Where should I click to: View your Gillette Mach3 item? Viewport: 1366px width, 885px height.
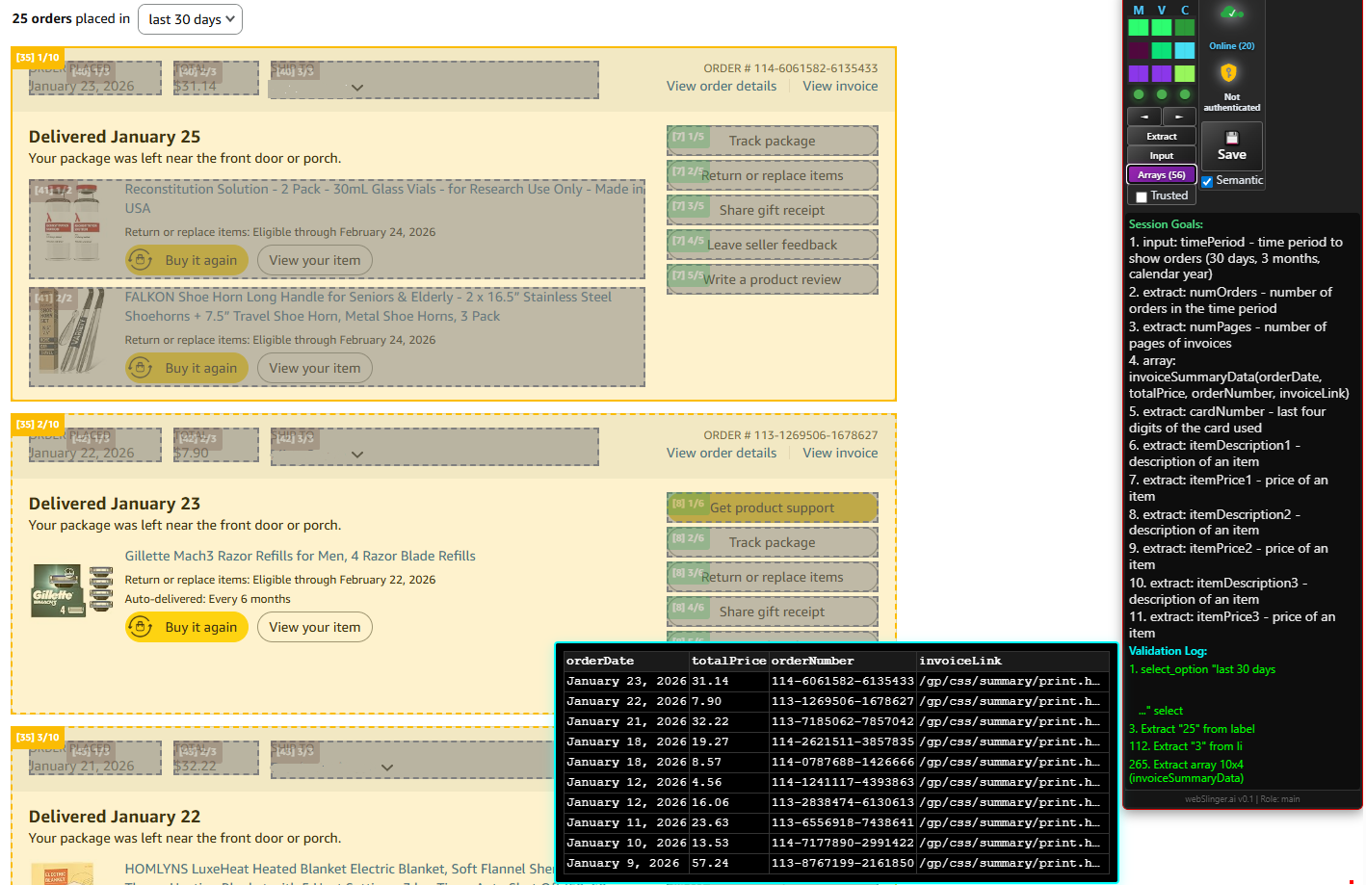point(315,627)
